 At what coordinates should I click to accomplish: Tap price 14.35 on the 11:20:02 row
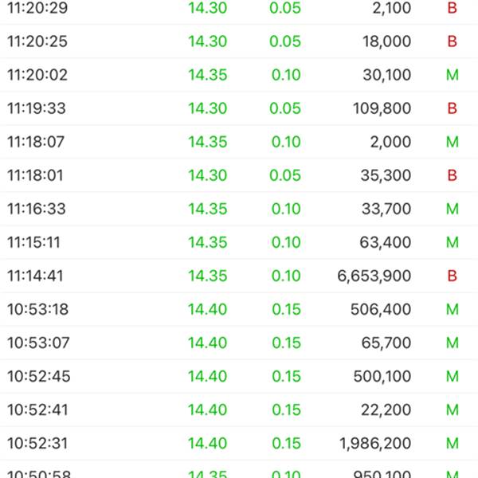tap(208, 75)
